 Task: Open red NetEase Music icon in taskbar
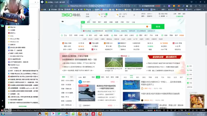click(93, 114)
